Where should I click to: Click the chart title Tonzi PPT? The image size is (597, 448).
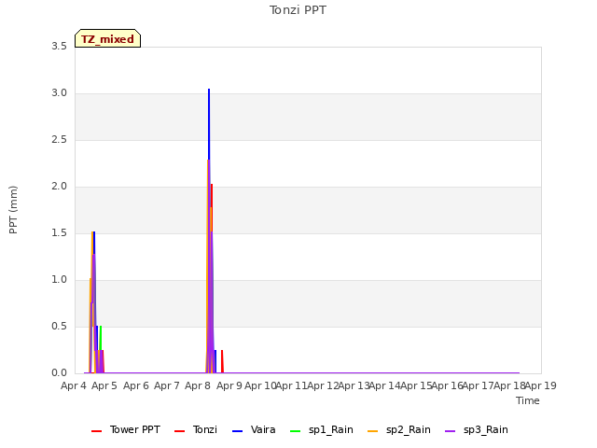(298, 10)
